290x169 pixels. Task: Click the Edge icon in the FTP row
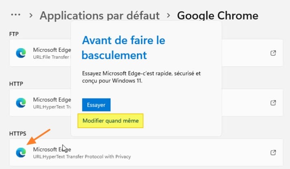tap(21, 53)
